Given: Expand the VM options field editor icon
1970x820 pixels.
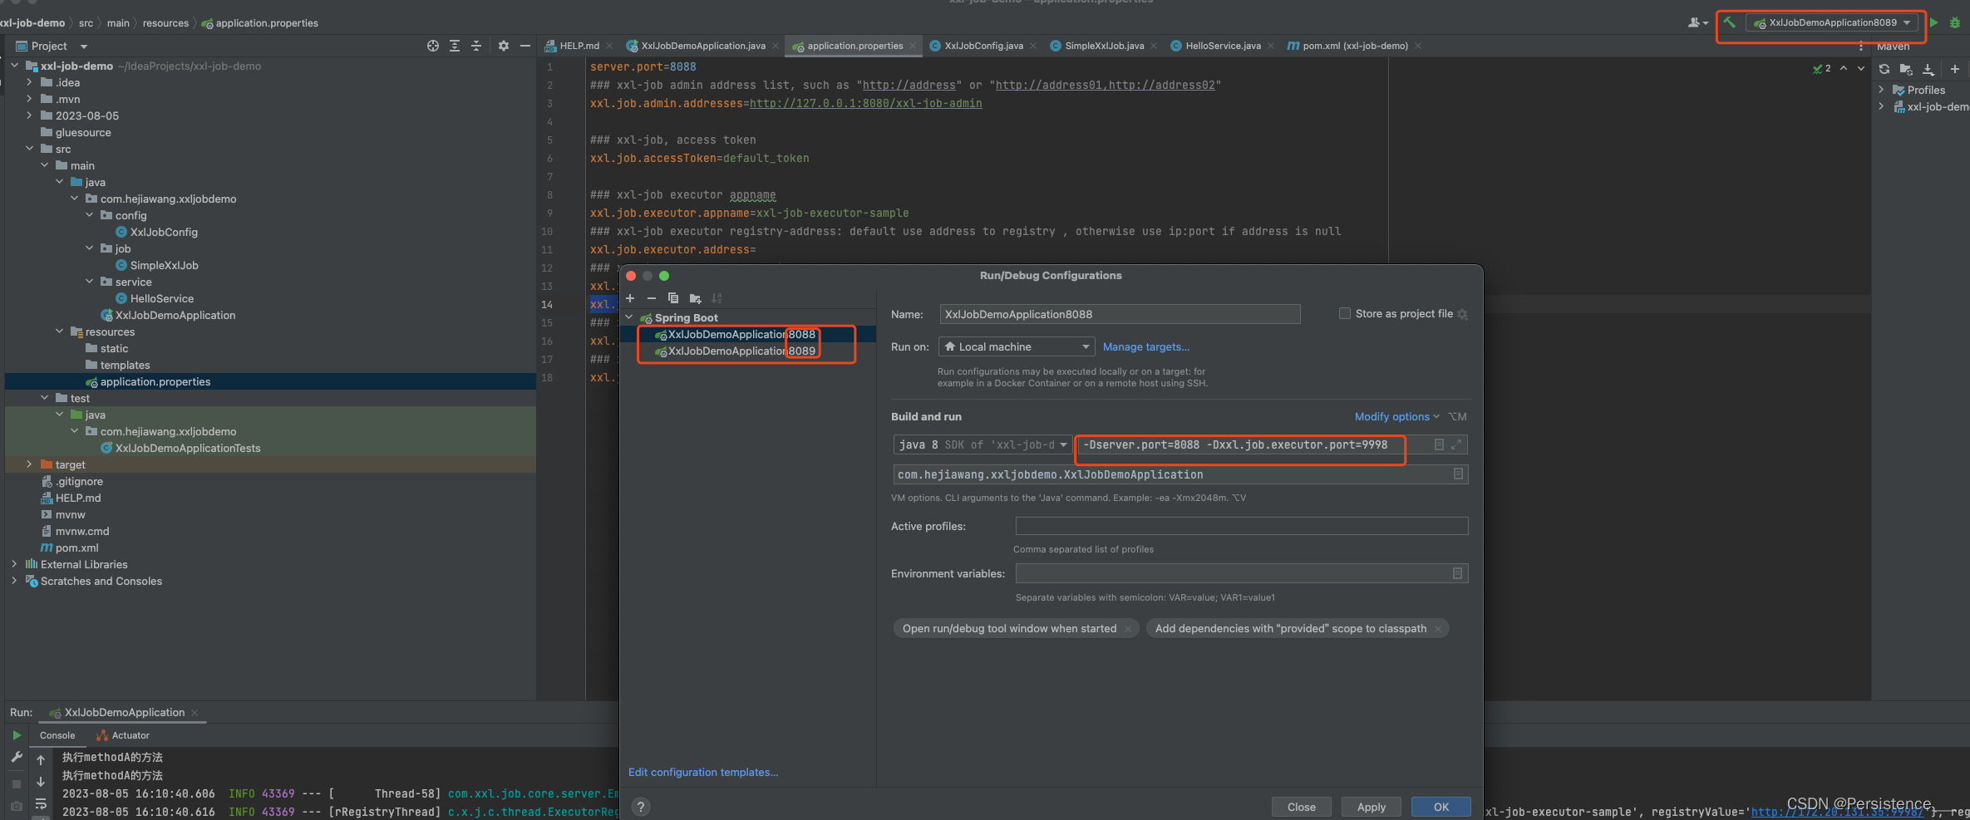Looking at the screenshot, I should [x=1456, y=444].
